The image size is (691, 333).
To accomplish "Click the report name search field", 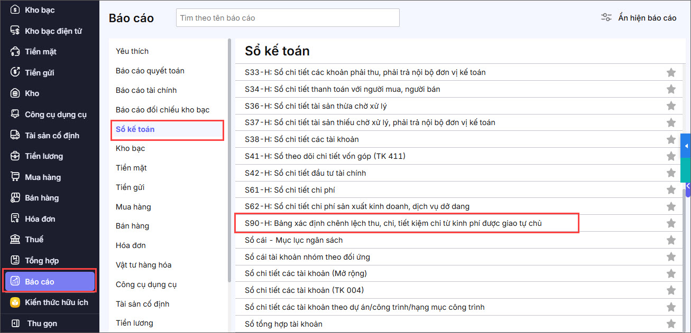I will click(x=288, y=18).
